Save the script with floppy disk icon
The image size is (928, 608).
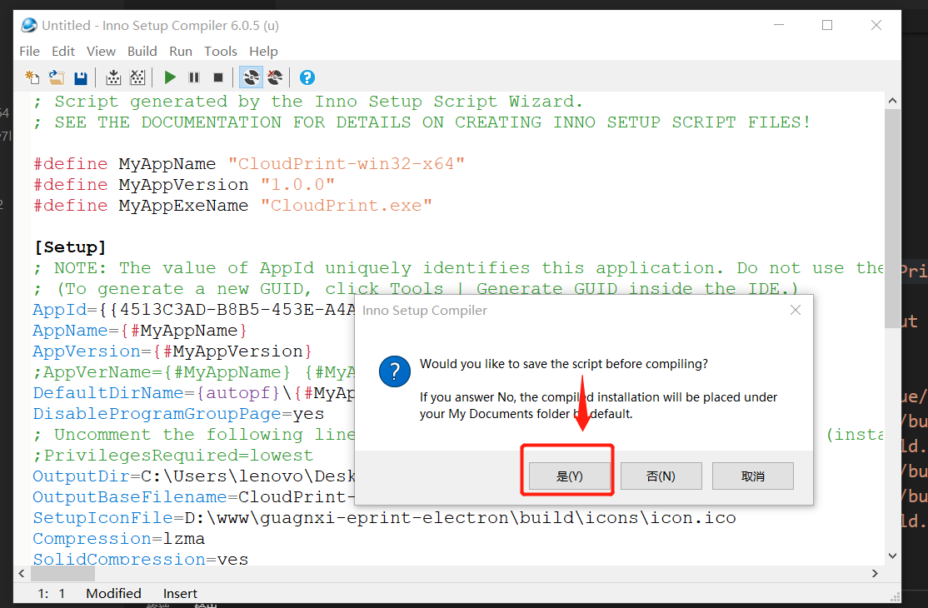(81, 77)
